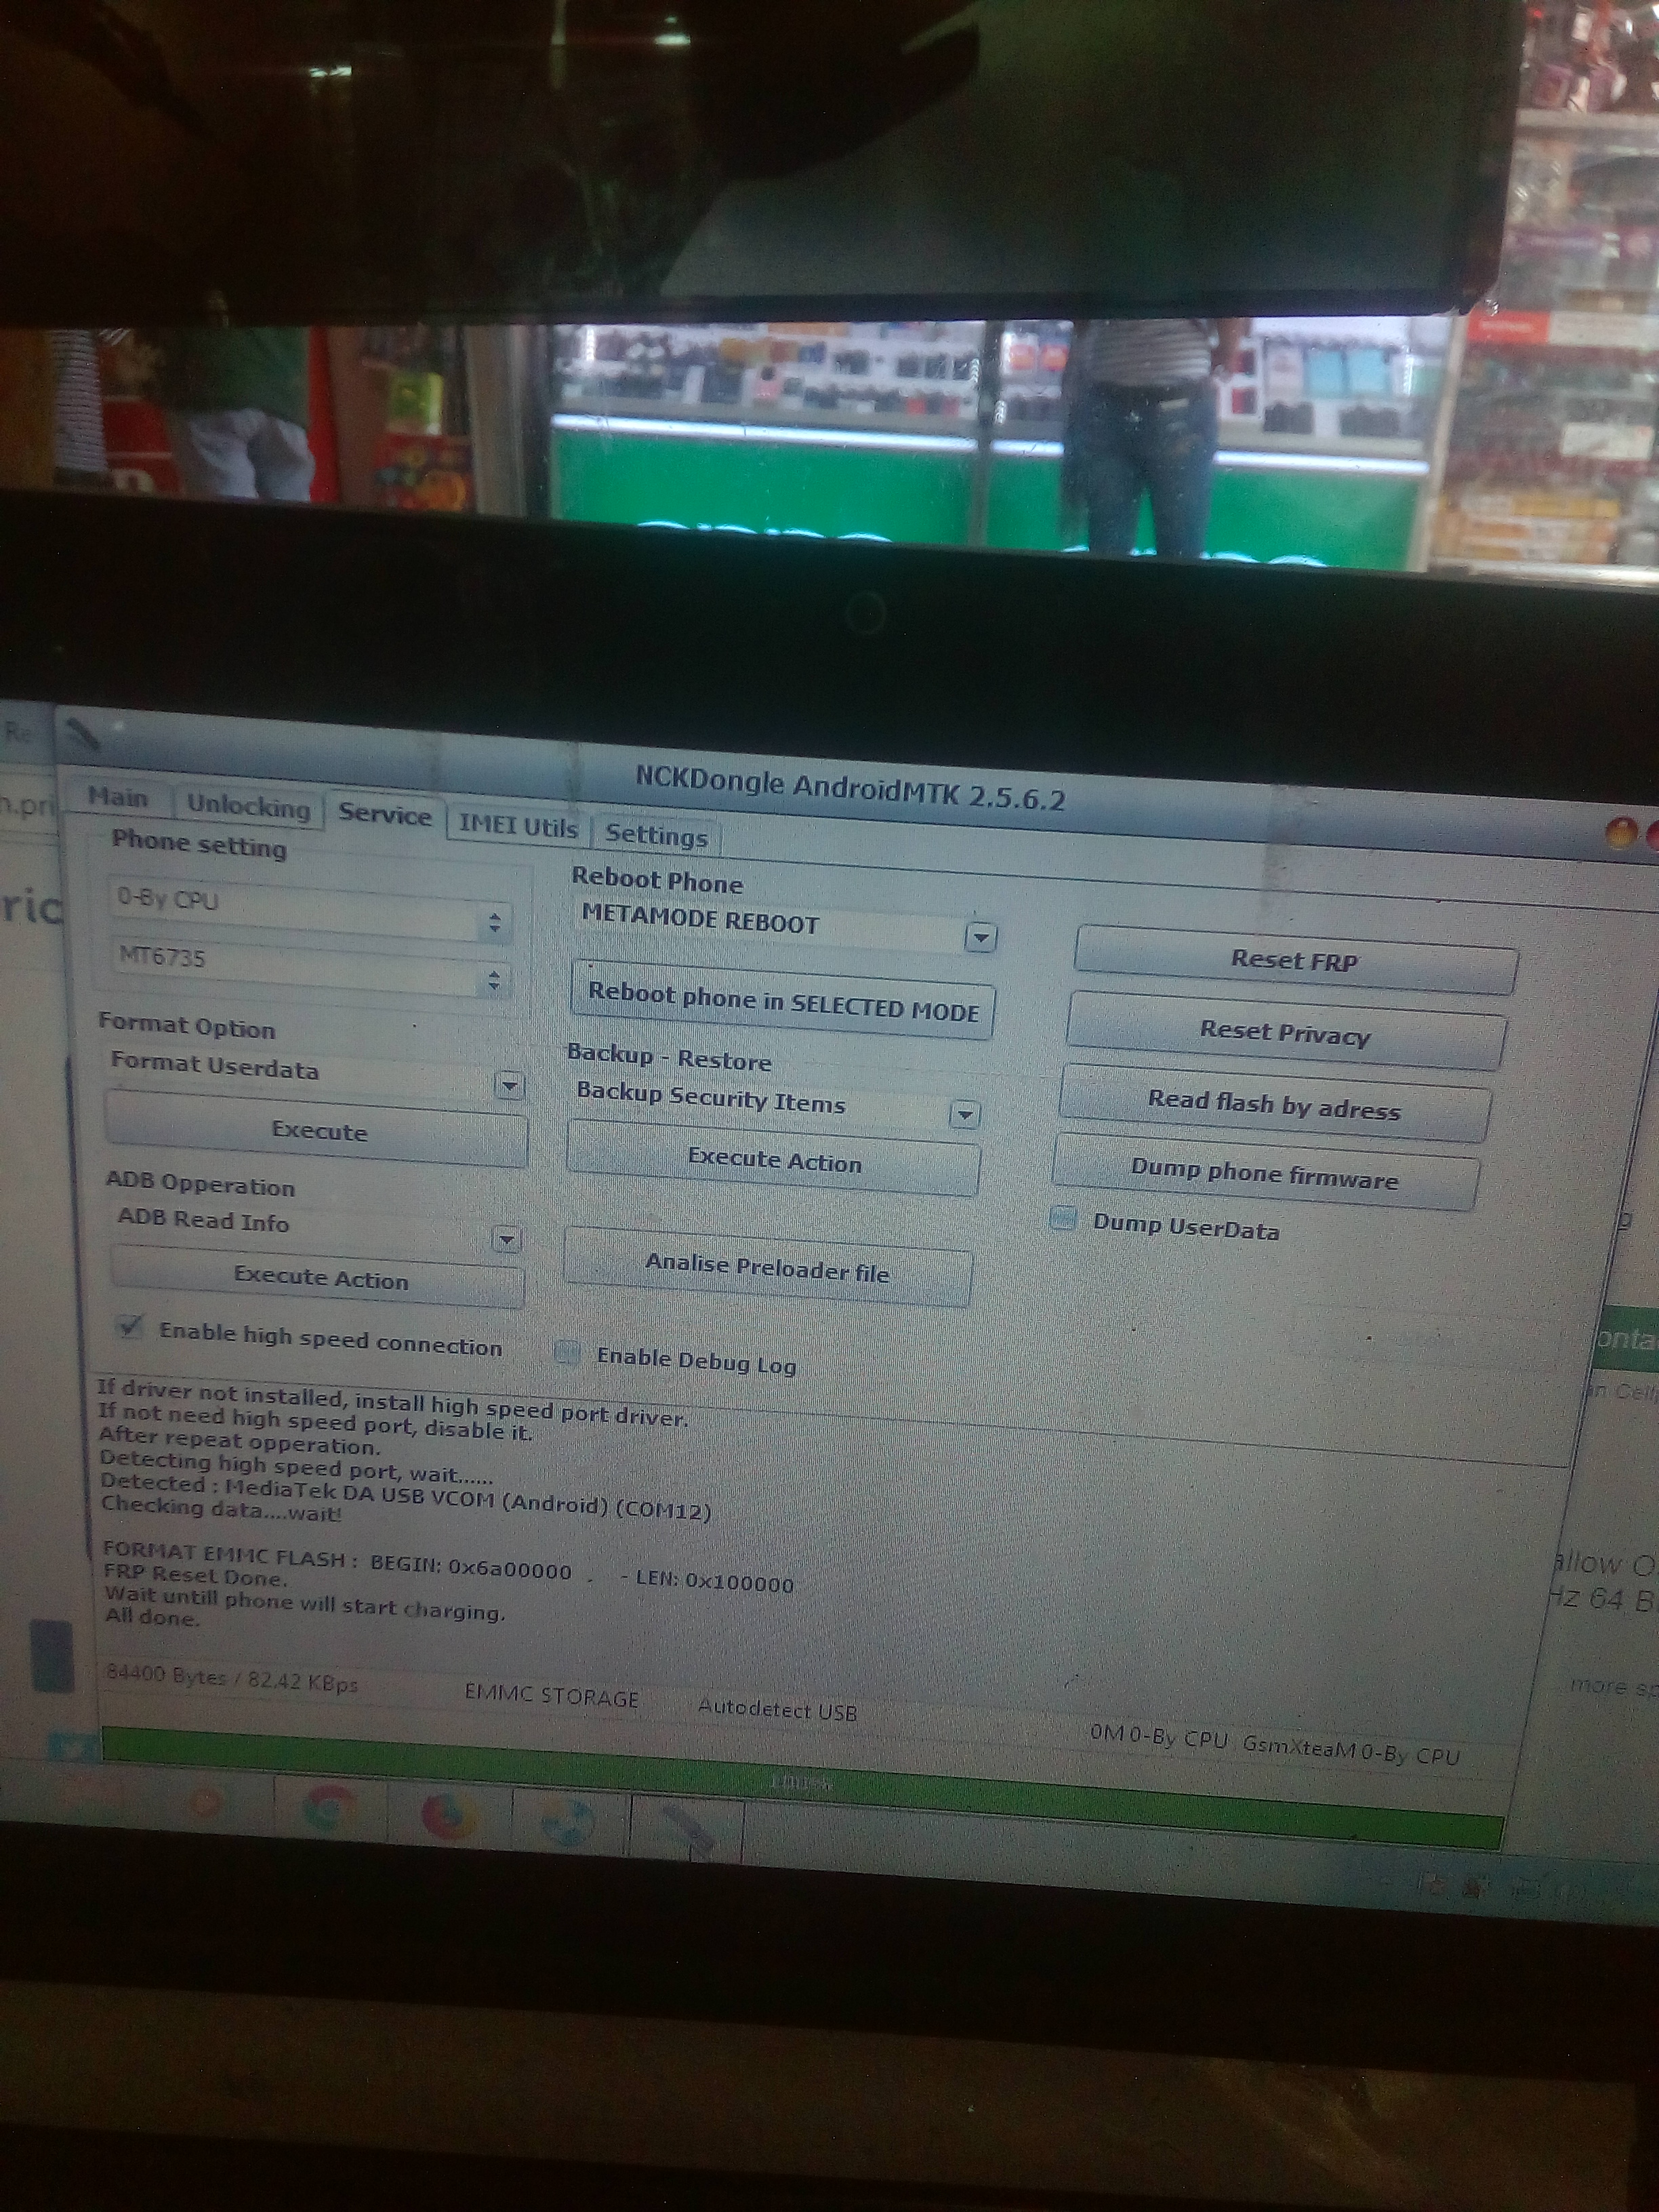This screenshot has width=1659, height=2212.
Task: Start Dump phone firmware
Action: 1265,1174
